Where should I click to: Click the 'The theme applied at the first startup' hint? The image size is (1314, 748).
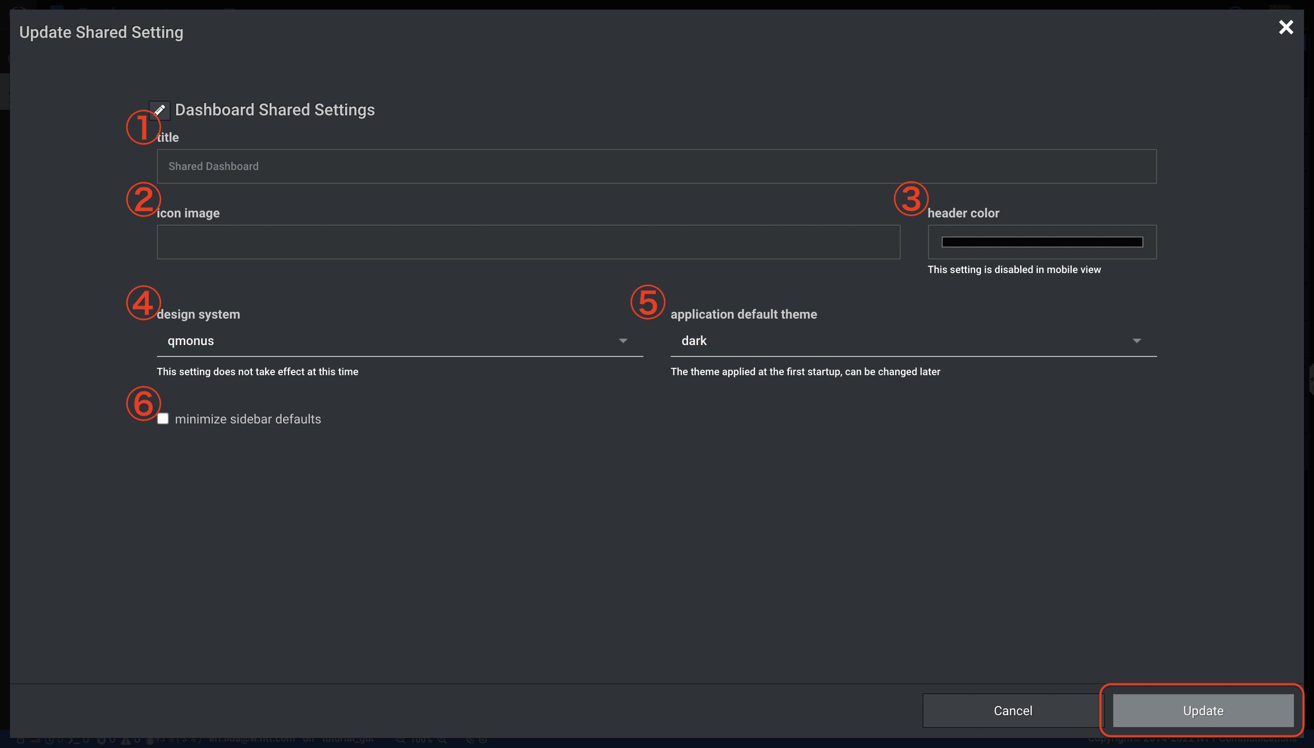805,372
